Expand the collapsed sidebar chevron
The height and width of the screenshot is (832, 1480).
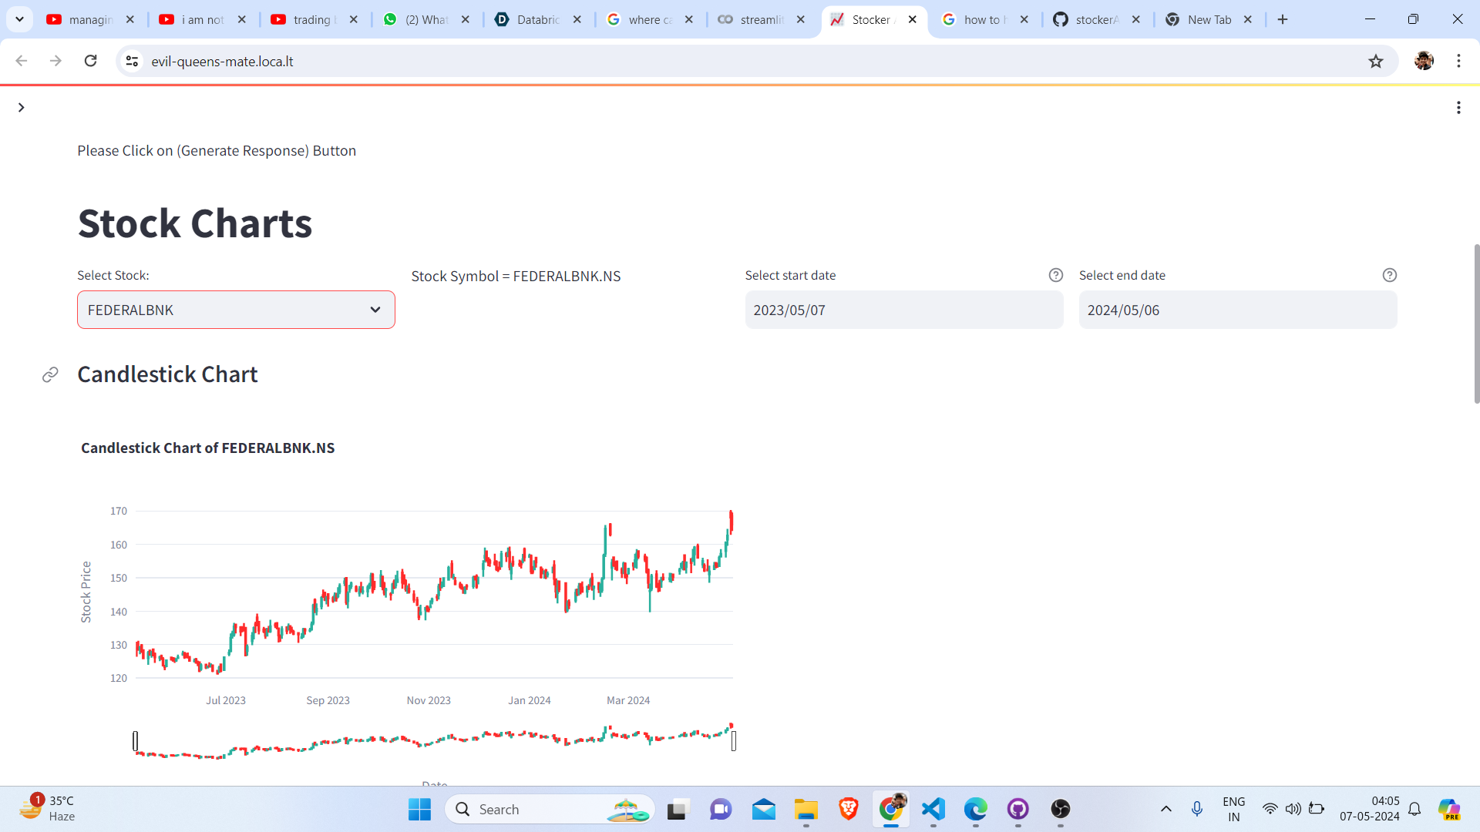(22, 108)
